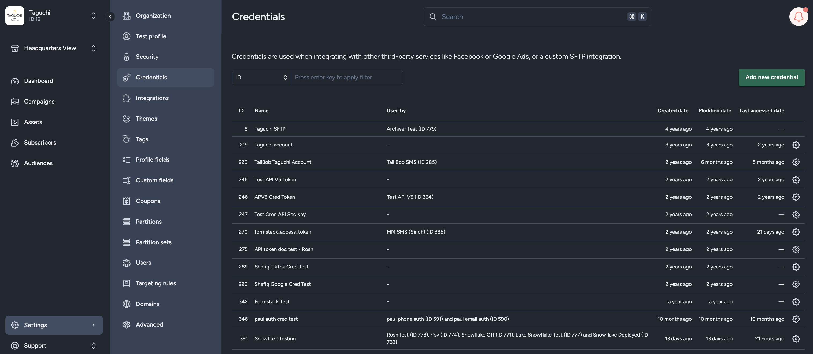Viewport: 813px width, 354px height.
Task: Click the Subscribers icon
Action: tap(15, 142)
